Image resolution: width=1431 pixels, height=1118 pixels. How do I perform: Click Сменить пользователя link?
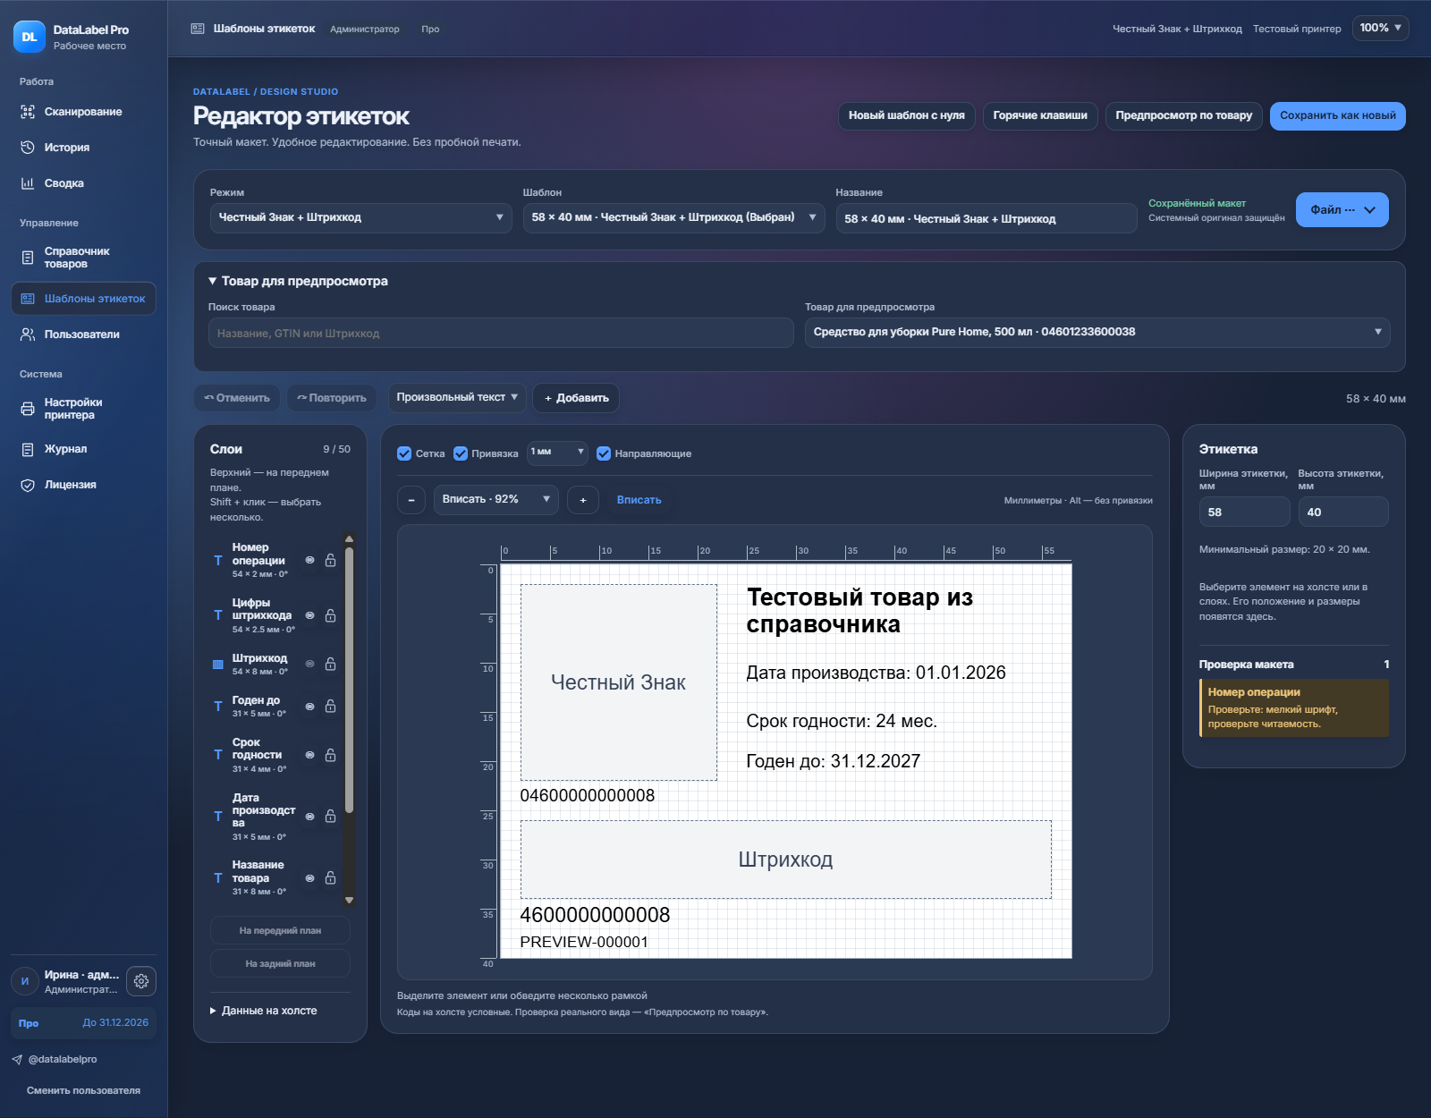click(83, 1091)
